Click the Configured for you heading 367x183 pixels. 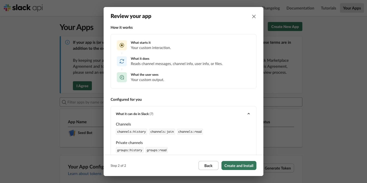coord(126,99)
